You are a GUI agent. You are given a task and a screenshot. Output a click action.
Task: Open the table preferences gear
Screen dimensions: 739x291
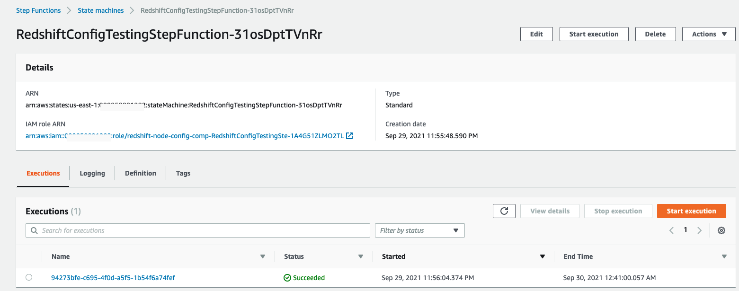coord(721,230)
